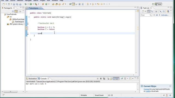The image size is (175, 98).
Task: Open the Source menu
Action: (13, 1)
